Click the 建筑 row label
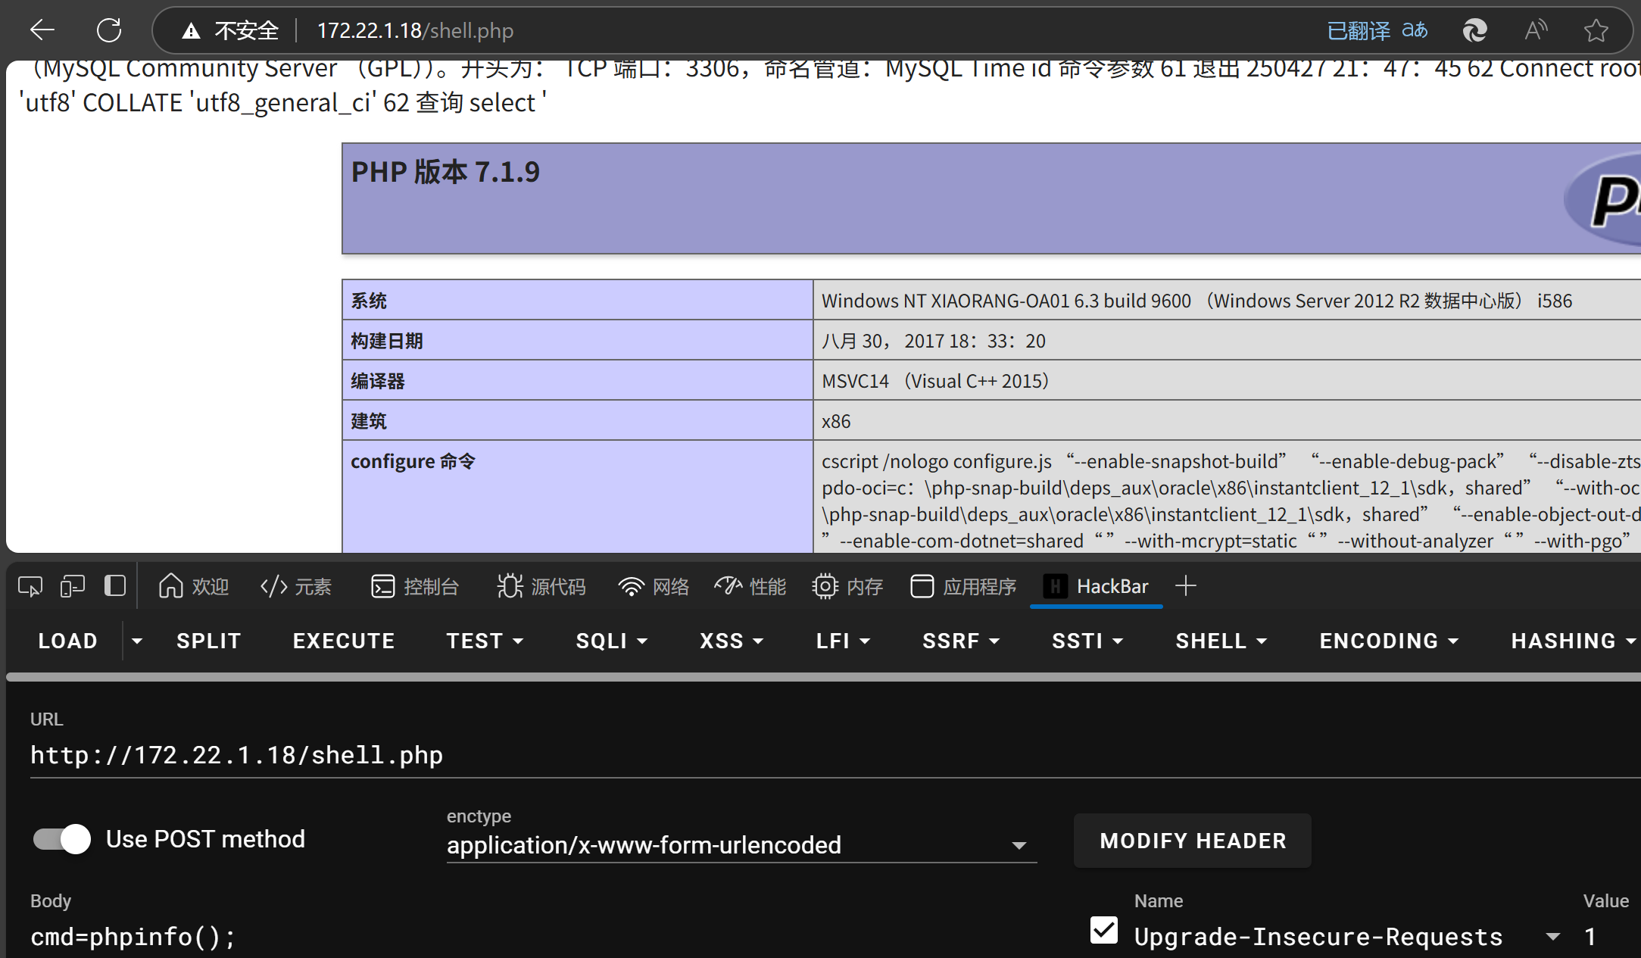This screenshot has height=958, width=1641. (x=369, y=421)
